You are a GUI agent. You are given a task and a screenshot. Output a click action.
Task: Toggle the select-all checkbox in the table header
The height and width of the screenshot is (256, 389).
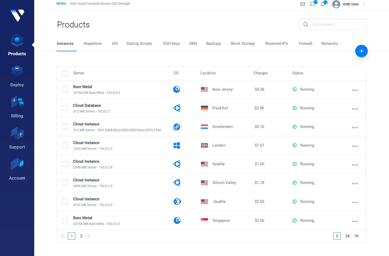click(x=65, y=73)
